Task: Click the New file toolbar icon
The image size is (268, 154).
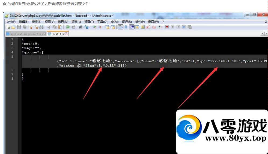Action: pos(8,27)
